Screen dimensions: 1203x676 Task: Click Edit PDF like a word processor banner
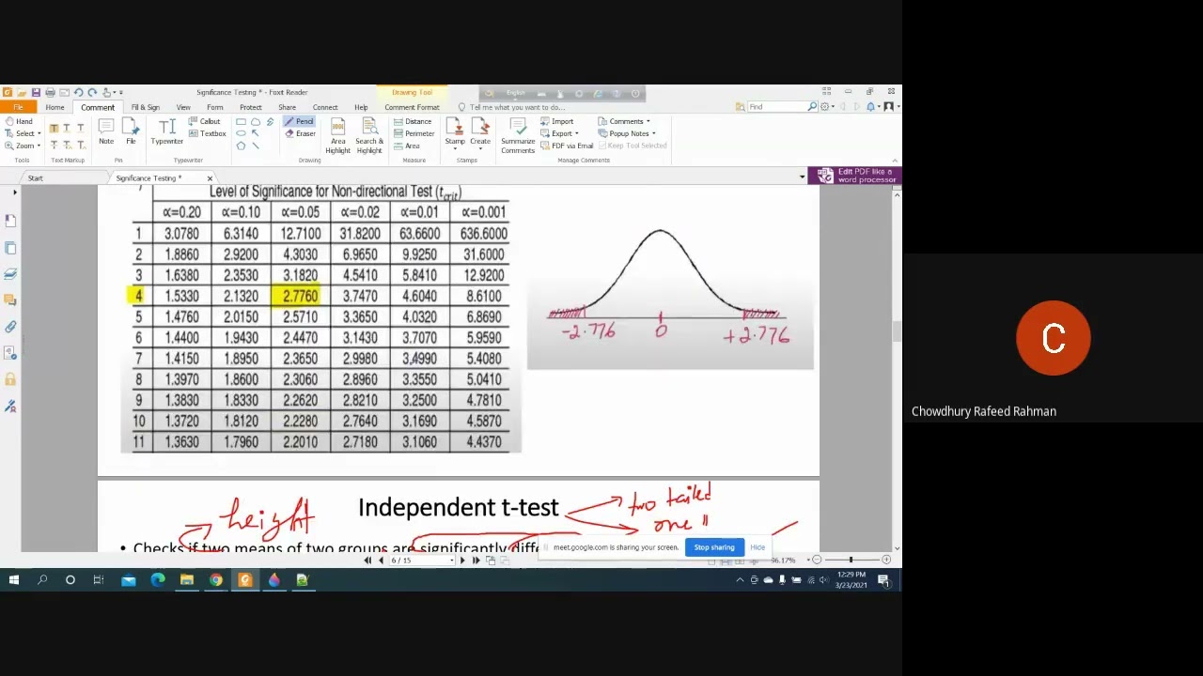pos(856,176)
